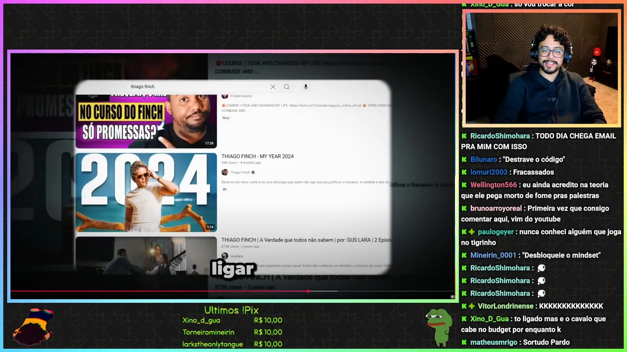Image resolution: width=627 pixels, height=352 pixels.
Task: Click the "New" badge under the first video
Action: [226, 118]
